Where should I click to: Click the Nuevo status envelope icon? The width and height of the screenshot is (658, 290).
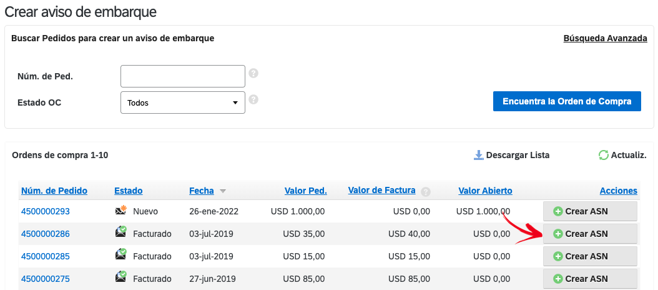pos(121,210)
